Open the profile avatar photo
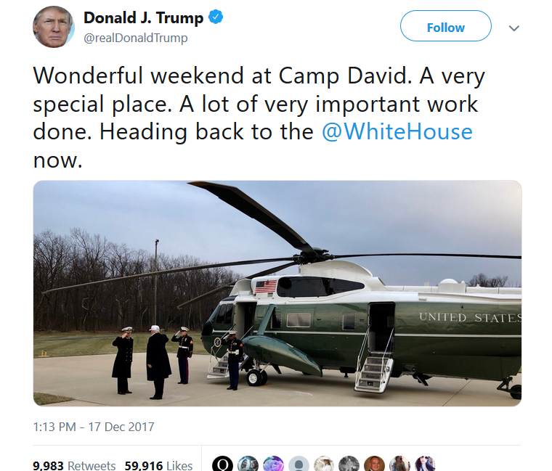This screenshot has height=471, width=552. point(54,27)
